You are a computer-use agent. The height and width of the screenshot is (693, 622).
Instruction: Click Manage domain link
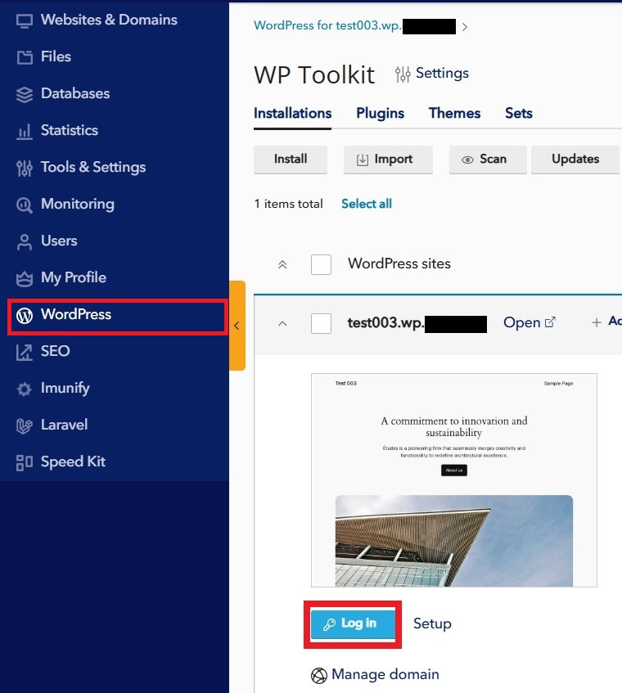point(385,674)
